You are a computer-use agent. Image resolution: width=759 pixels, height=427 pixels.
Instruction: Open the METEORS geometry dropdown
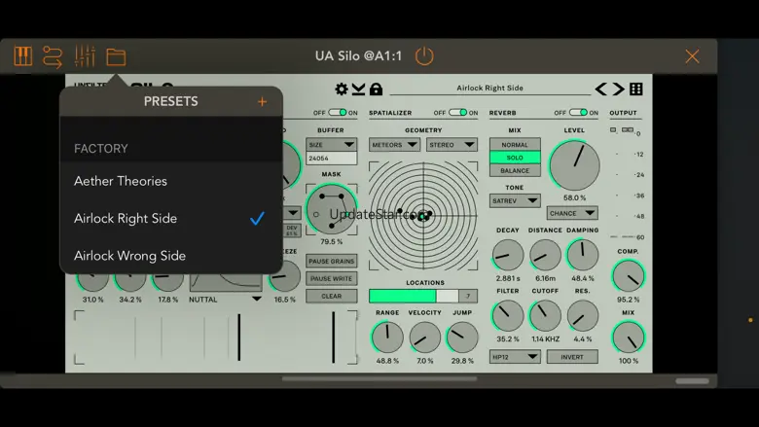[x=394, y=145]
